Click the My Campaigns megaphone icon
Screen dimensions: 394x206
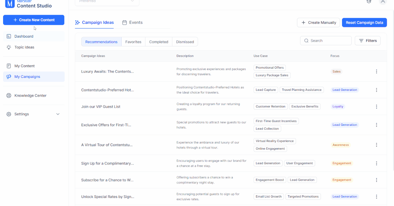coord(9,77)
